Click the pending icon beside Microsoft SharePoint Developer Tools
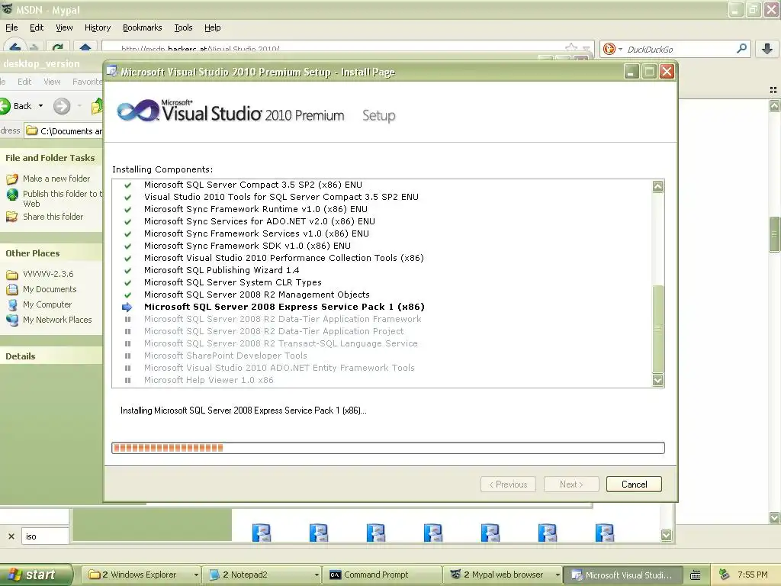781x586 pixels. (127, 356)
